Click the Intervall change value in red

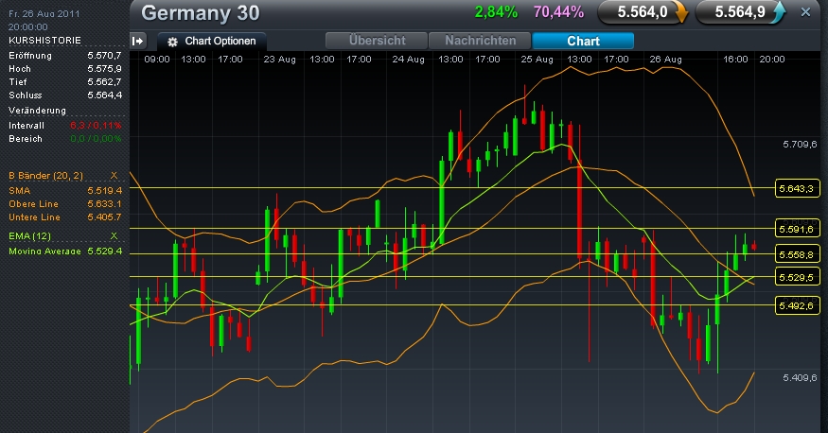[x=97, y=126]
